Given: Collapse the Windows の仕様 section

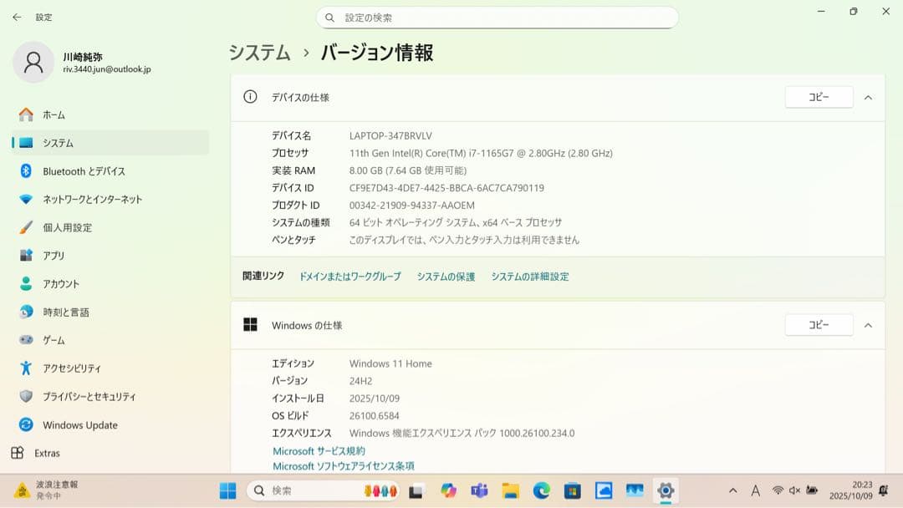Looking at the screenshot, I should point(868,325).
